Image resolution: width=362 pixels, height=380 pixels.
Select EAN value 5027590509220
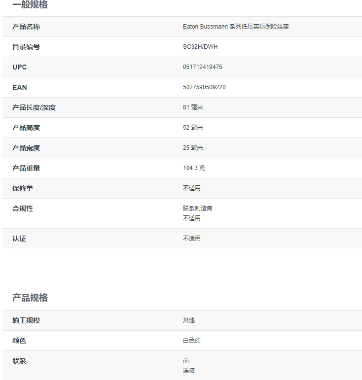pyautogui.click(x=204, y=87)
